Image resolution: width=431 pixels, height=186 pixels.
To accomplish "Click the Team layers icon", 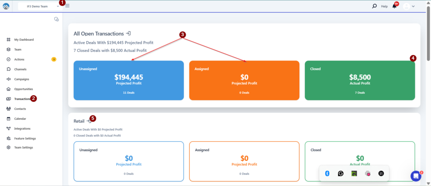I will coord(8,50).
